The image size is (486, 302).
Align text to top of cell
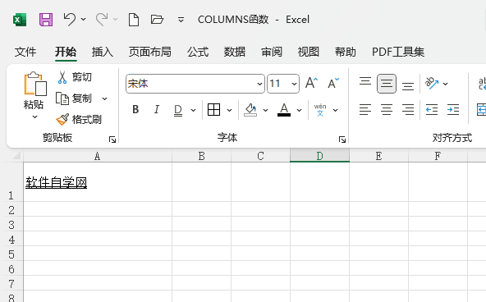click(365, 82)
